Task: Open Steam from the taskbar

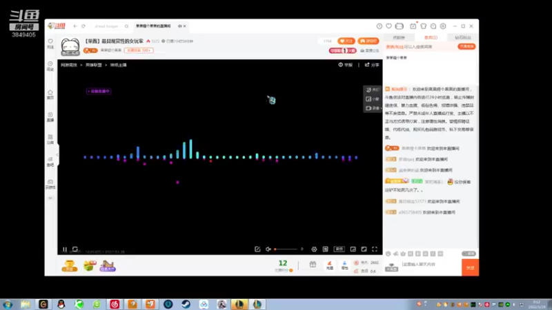Action: click(186, 304)
